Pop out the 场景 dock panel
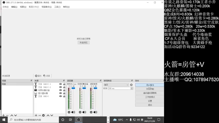This screenshot has height=123, width=219. [31, 81]
